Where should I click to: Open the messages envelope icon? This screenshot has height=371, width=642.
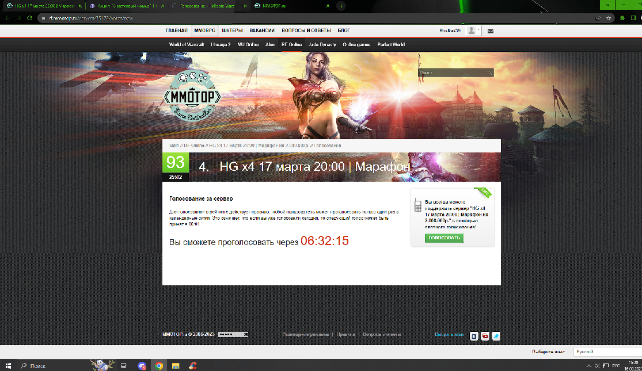click(491, 31)
